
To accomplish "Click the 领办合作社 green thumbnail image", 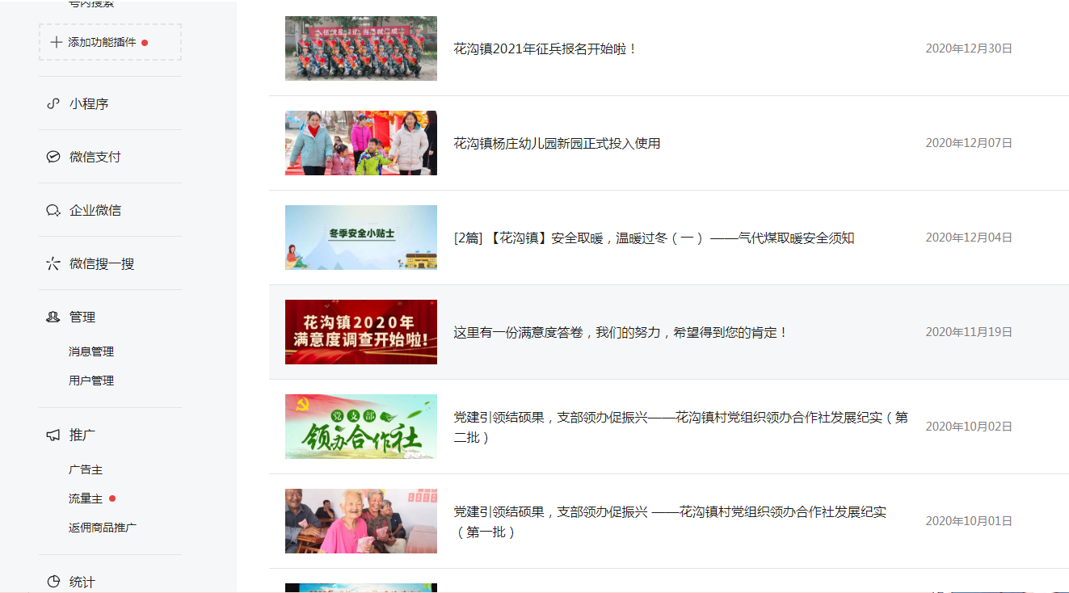I will tap(361, 427).
